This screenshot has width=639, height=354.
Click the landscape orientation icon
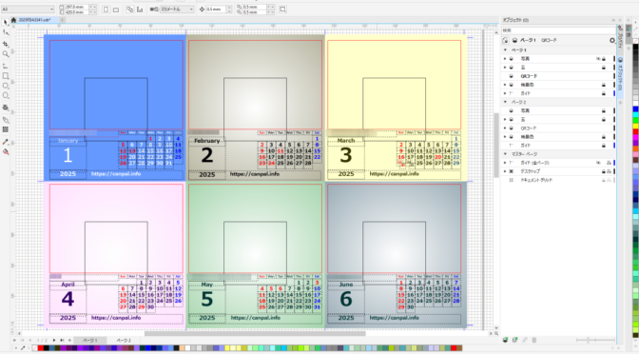116,10
